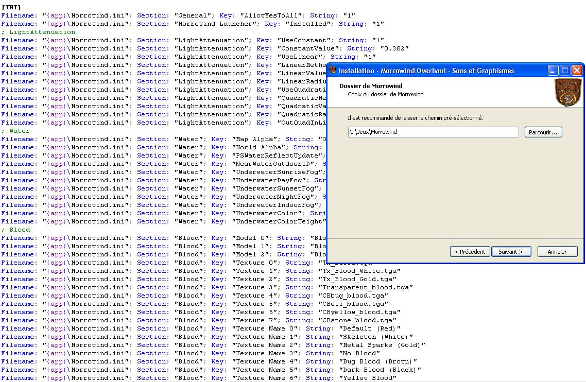This screenshot has width=586, height=382.
Task: Open folder browser with Parcourir... button
Action: (543, 132)
